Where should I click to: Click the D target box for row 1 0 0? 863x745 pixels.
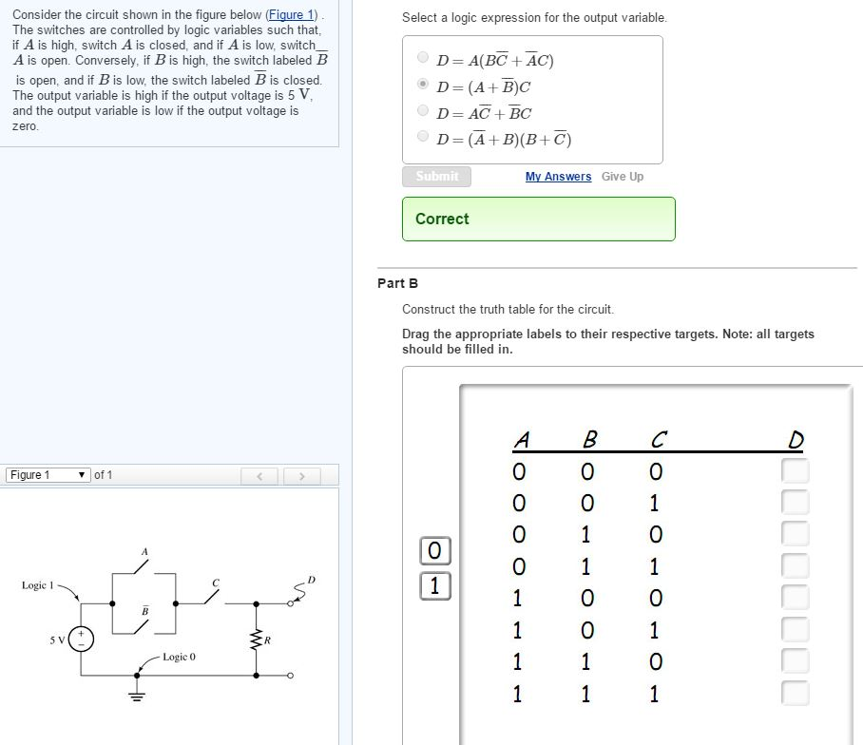point(796,598)
